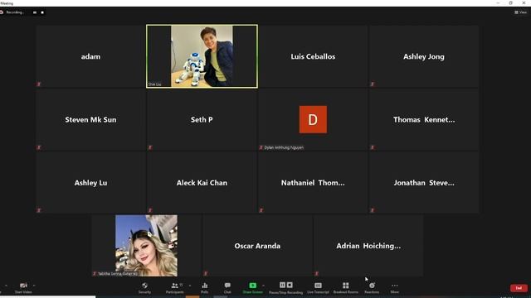The image size is (531, 298).
Task: Select the Steven Mk Sun tile
Action: pos(90,119)
